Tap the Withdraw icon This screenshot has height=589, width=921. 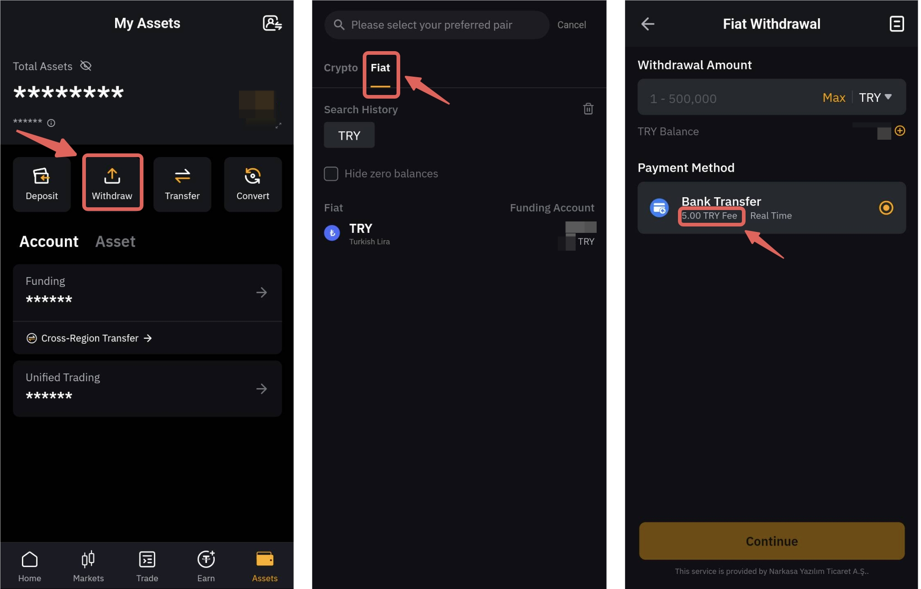[x=112, y=176]
